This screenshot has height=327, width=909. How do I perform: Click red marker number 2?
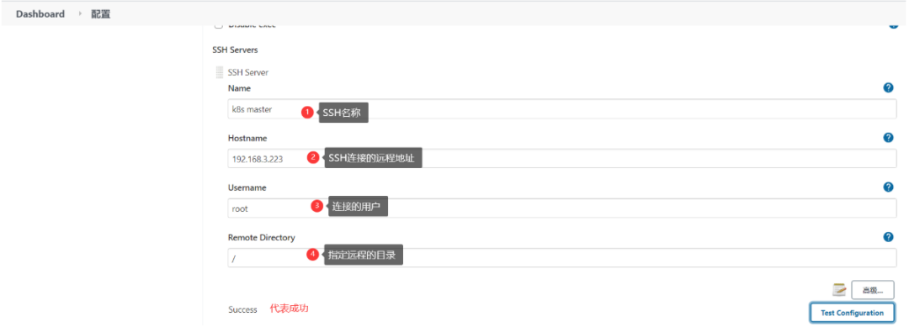(x=313, y=157)
